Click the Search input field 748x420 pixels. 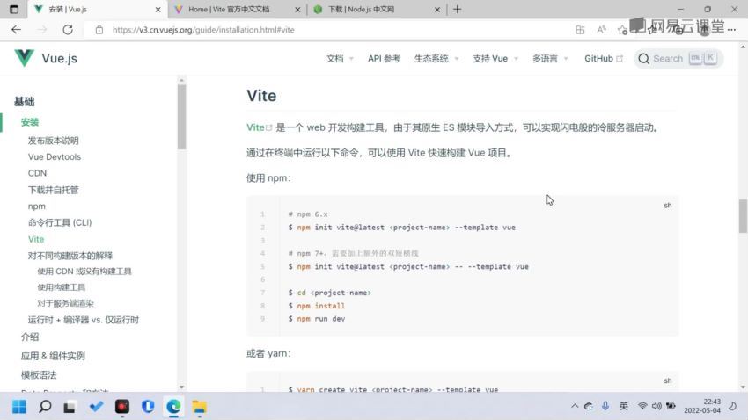[678, 58]
